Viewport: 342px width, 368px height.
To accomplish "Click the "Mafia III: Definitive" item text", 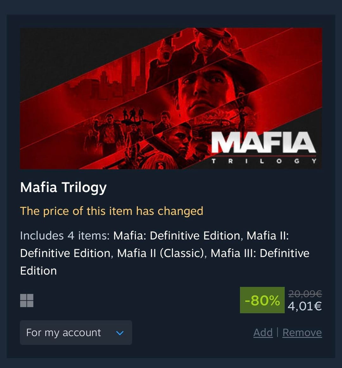I will (x=260, y=253).
